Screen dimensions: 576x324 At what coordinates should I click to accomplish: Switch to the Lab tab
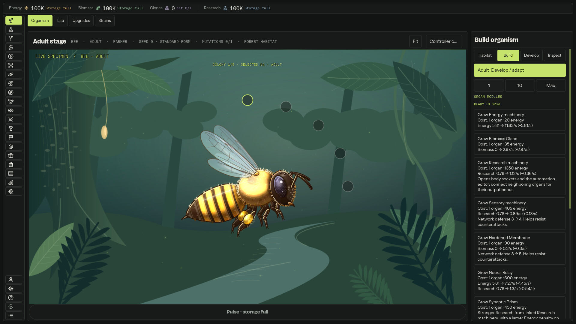point(61,21)
